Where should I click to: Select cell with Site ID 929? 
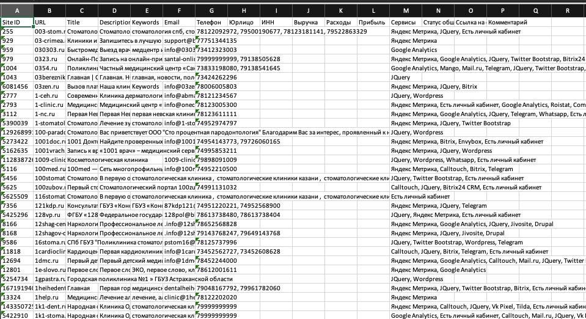point(17,41)
